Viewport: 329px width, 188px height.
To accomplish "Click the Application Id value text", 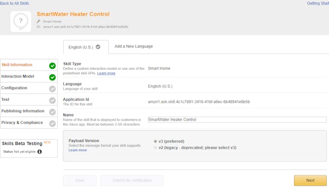I will tap(199, 102).
